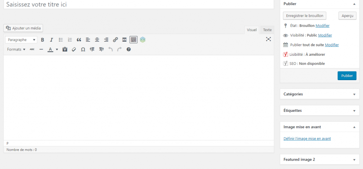
Task: Click the SEO : Non disponible text
Action: coord(307,64)
